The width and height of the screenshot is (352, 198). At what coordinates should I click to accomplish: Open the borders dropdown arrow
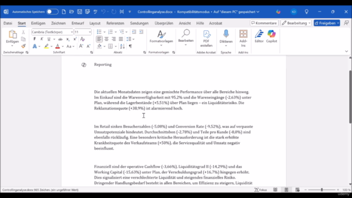(x=116, y=46)
